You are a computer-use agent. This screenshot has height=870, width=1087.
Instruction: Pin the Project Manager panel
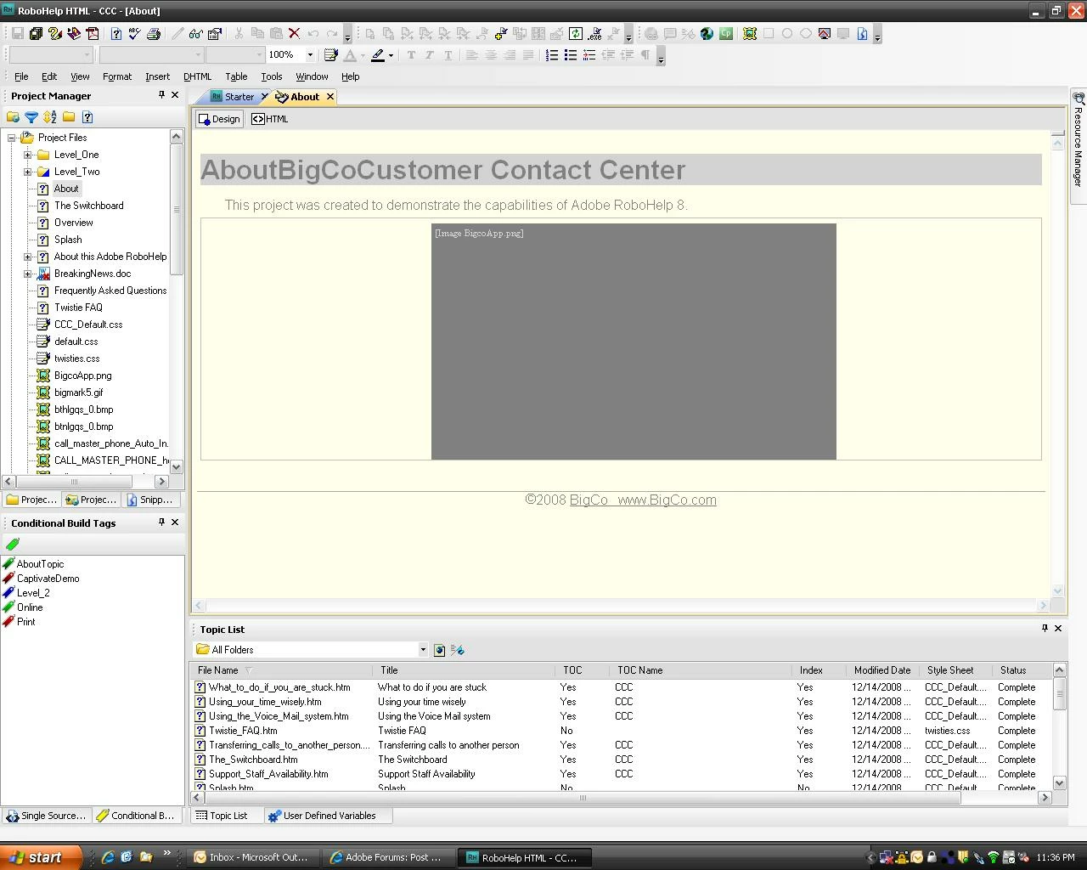161,95
